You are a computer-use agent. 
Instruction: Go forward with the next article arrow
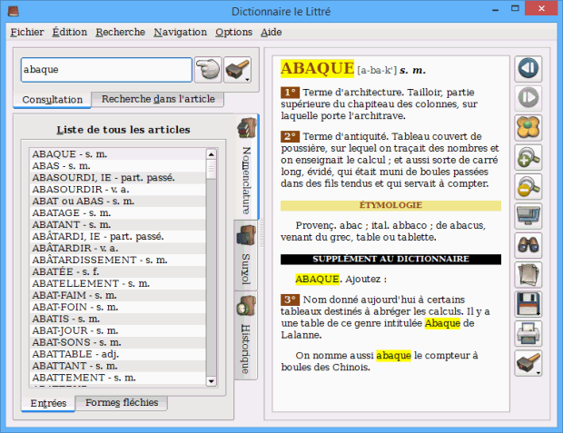click(x=528, y=98)
